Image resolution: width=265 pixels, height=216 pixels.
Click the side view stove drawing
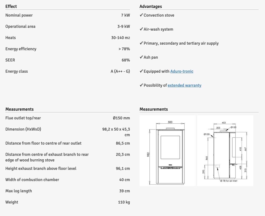225,150
